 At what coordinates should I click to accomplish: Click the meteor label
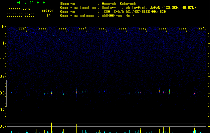point(47,10)
